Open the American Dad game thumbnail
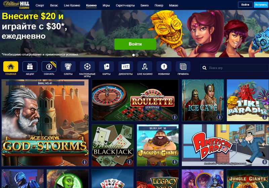The height and width of the screenshot is (188, 269). coord(225,145)
